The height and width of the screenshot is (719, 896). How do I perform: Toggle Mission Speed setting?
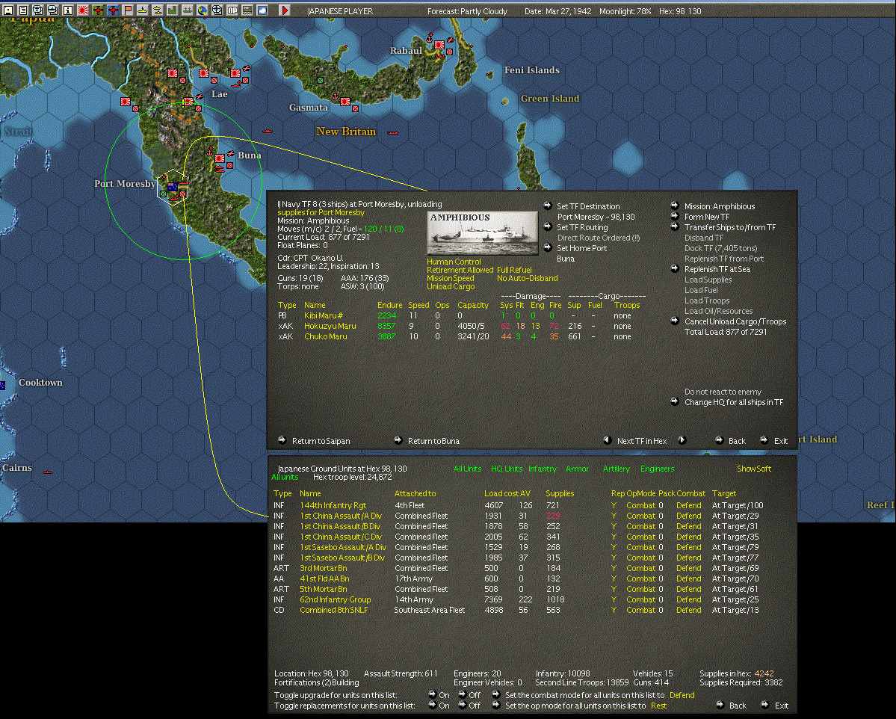coord(451,278)
